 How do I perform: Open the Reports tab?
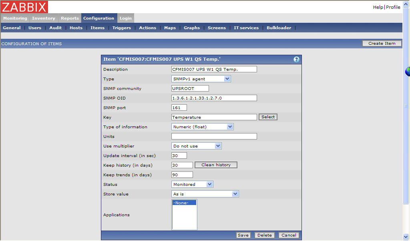pos(70,18)
